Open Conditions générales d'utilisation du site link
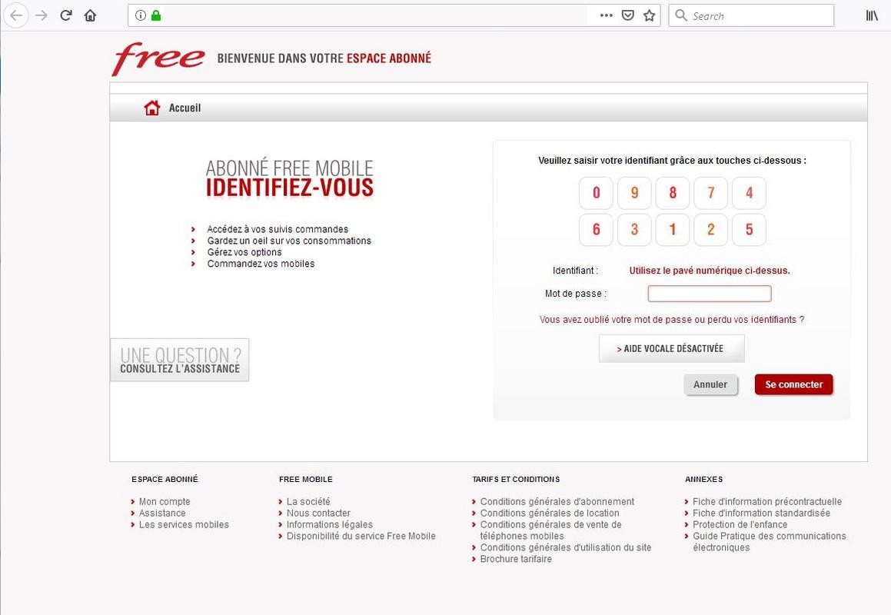891x615 pixels. [565, 547]
